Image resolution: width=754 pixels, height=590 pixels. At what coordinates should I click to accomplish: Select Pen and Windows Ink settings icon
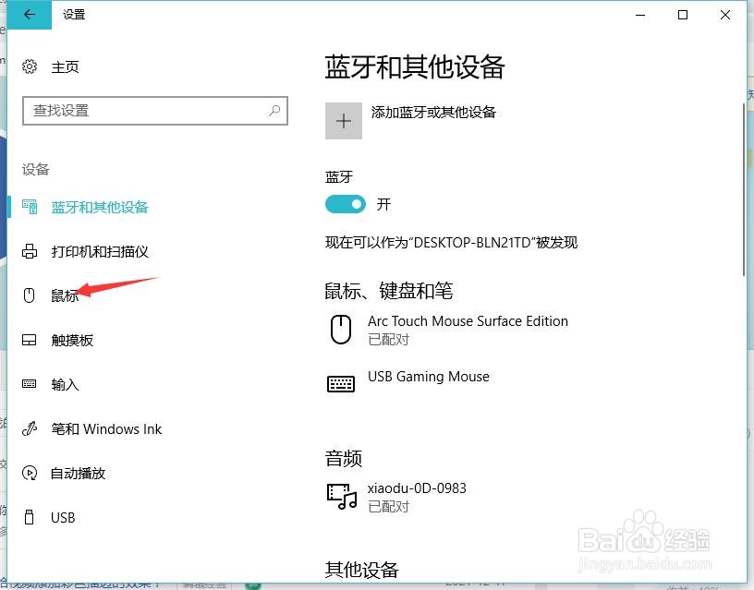(x=28, y=428)
